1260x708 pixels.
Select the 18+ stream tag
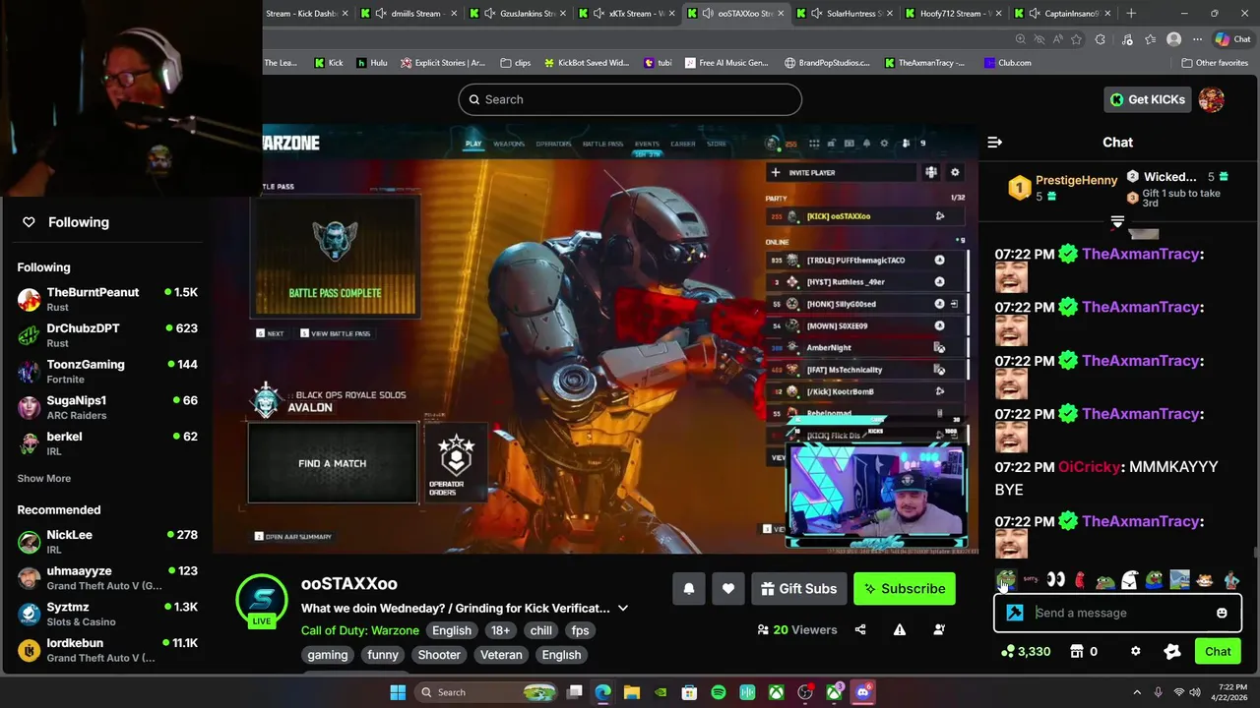500,630
